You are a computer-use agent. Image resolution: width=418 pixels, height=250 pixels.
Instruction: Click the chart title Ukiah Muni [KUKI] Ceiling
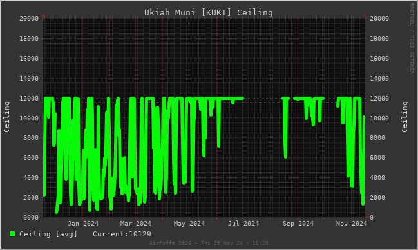click(209, 12)
